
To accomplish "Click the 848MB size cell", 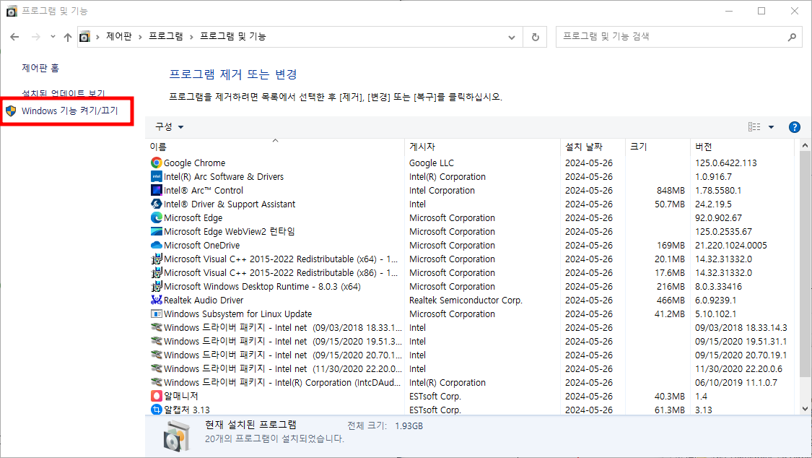I will point(671,190).
